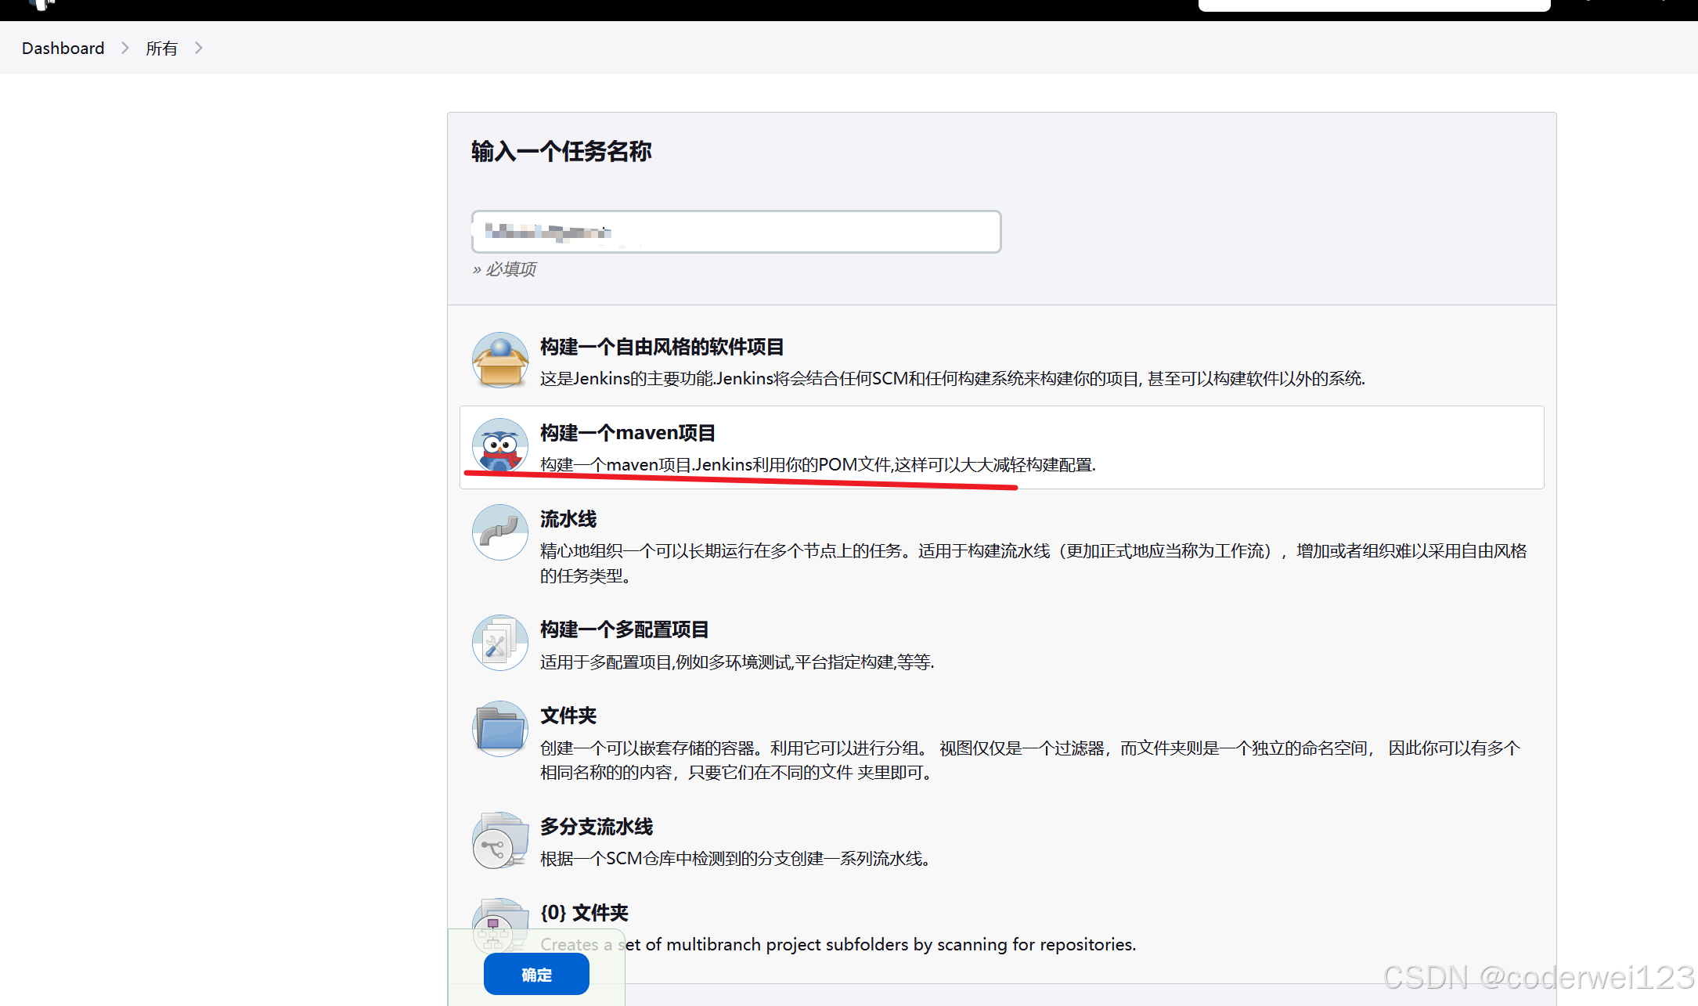Click the multi-configuration project icon
Viewport: 1698px width, 1006px height.
pos(499,643)
